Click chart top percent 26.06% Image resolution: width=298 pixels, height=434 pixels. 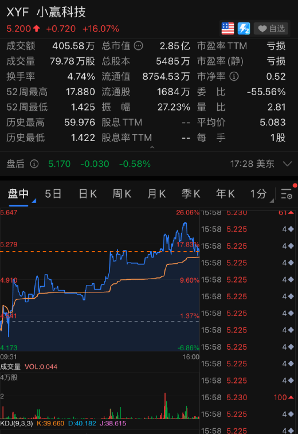pos(187,213)
